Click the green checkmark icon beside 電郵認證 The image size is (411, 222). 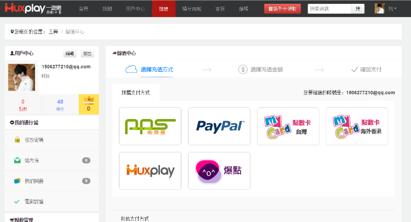(x=17, y=202)
